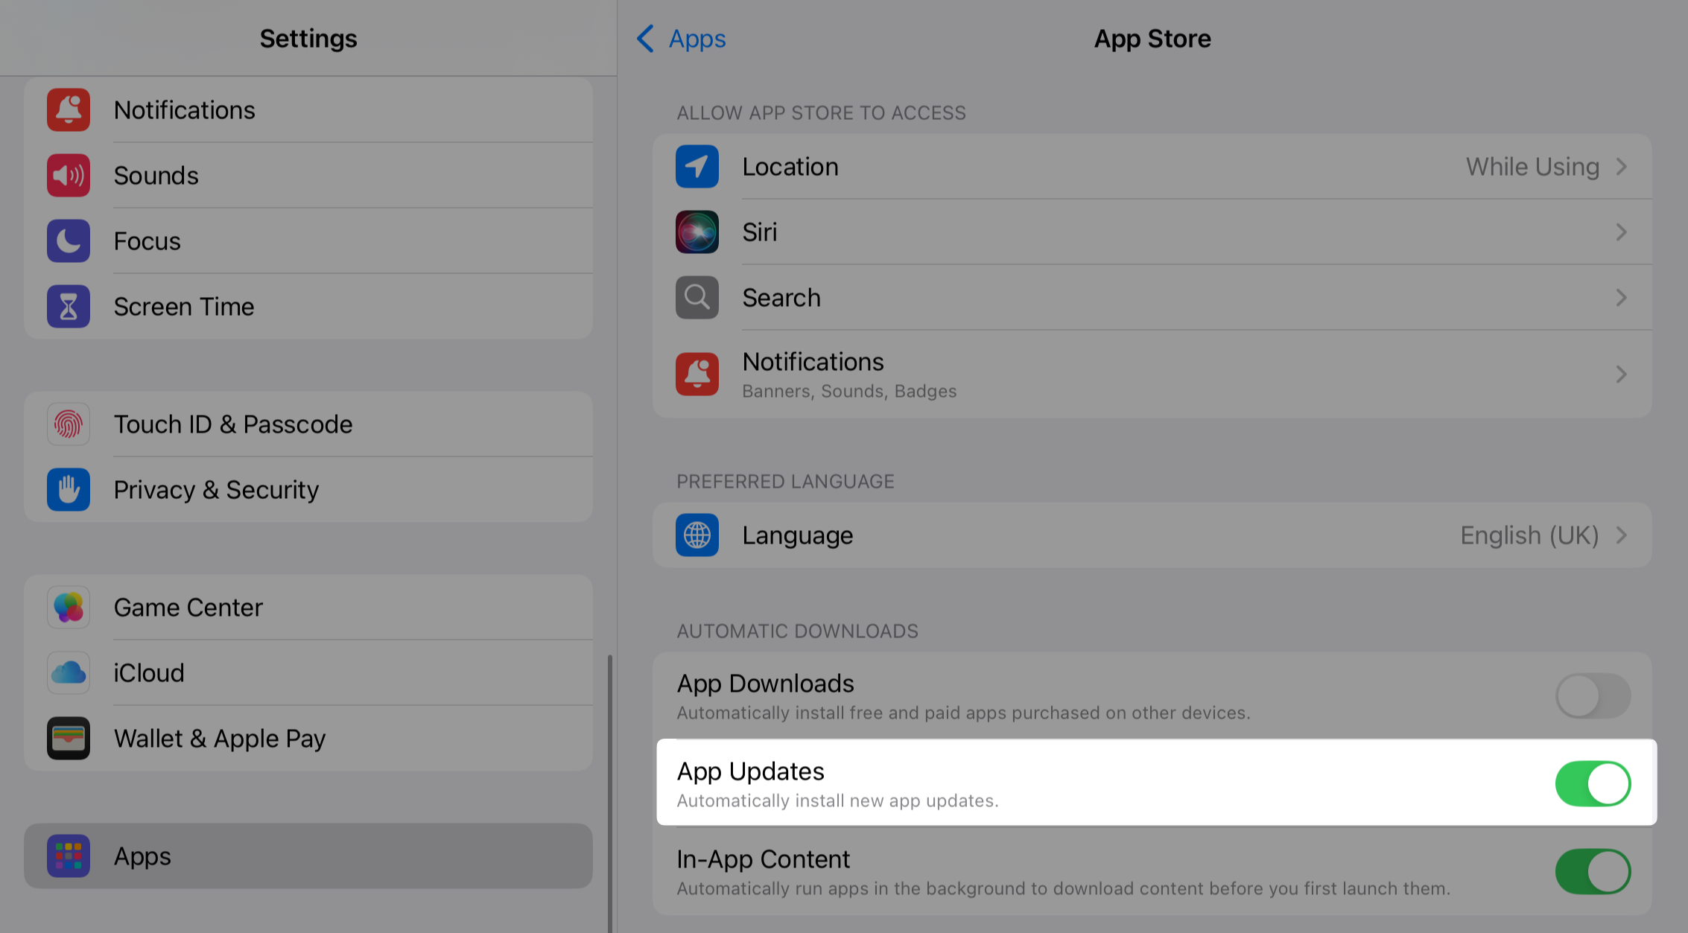This screenshot has width=1688, height=933.
Task: Open the Siri row disclosure chevron
Action: click(x=1621, y=232)
